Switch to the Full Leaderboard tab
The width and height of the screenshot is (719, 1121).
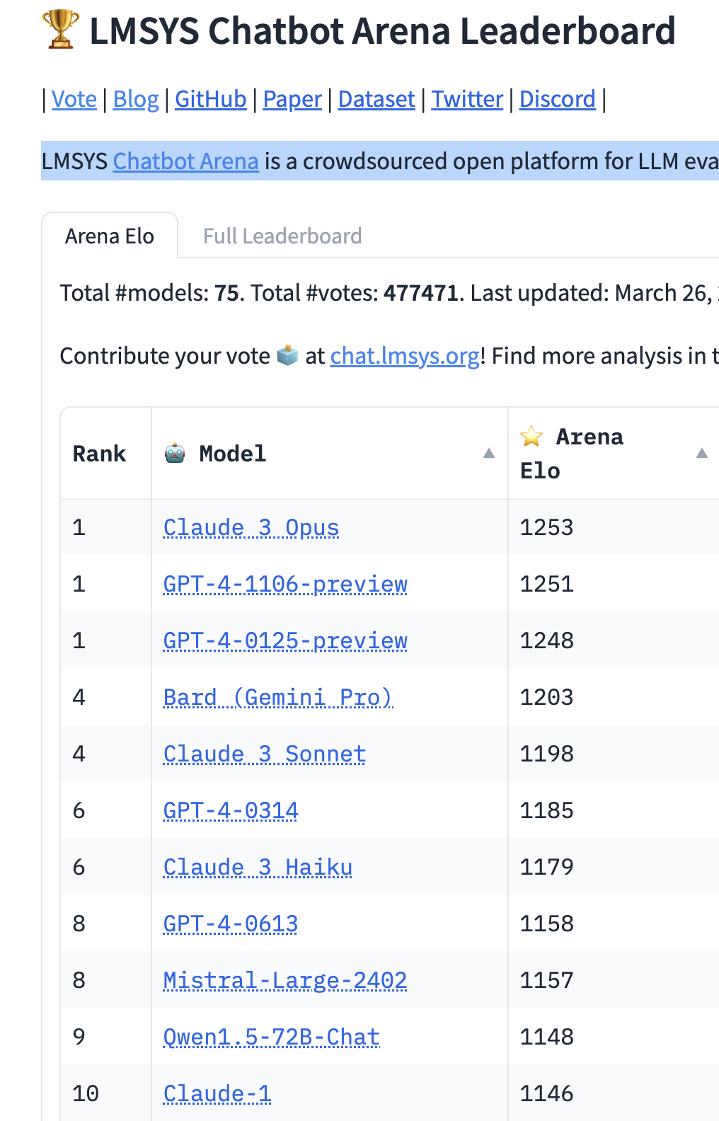pos(282,236)
